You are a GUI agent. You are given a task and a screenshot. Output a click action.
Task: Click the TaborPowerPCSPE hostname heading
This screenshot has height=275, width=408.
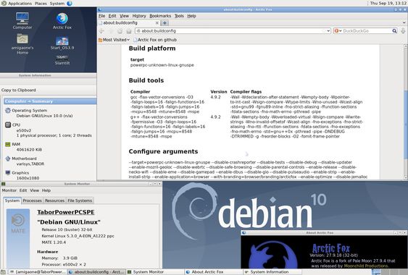[x=66, y=212]
